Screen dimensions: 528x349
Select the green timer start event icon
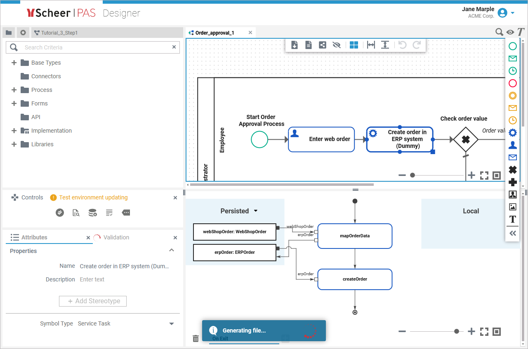click(512, 71)
